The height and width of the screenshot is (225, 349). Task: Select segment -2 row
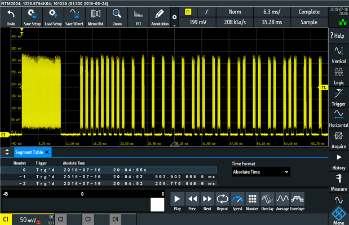109,184
